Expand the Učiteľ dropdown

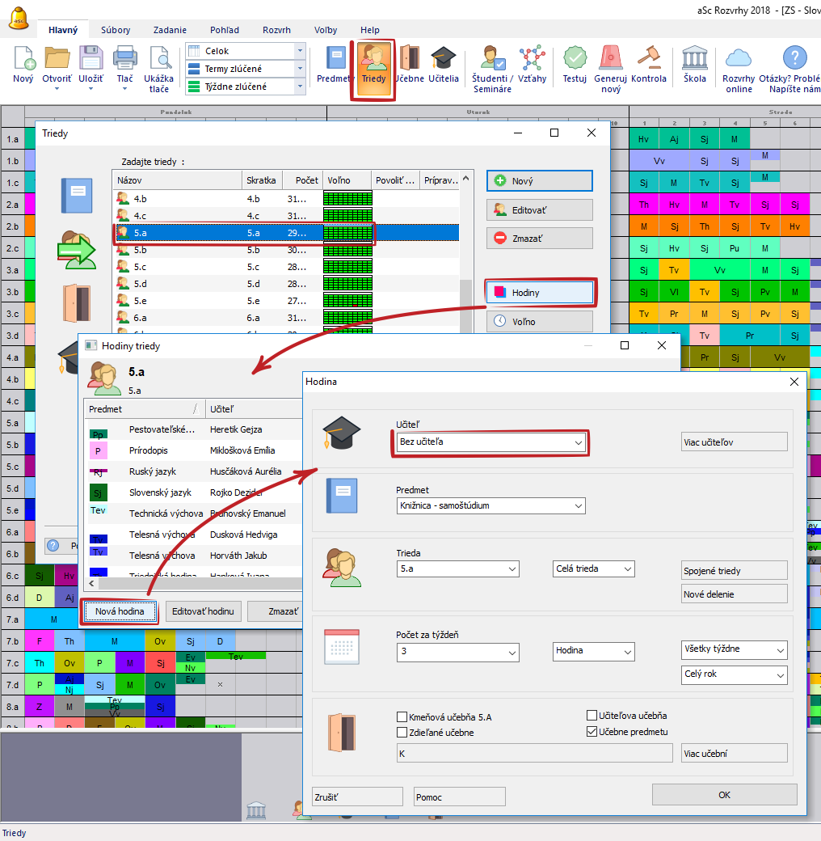[578, 442]
